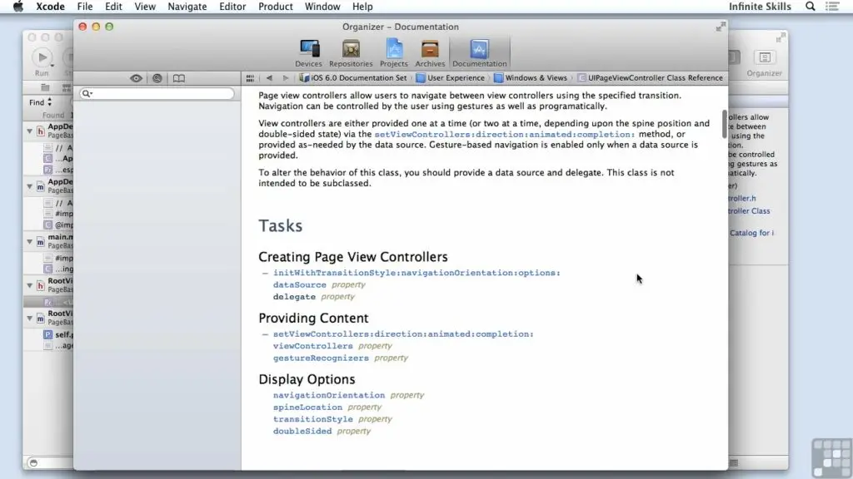The image size is (853, 479).
Task: Open the Apple menu
Action: click(18, 7)
